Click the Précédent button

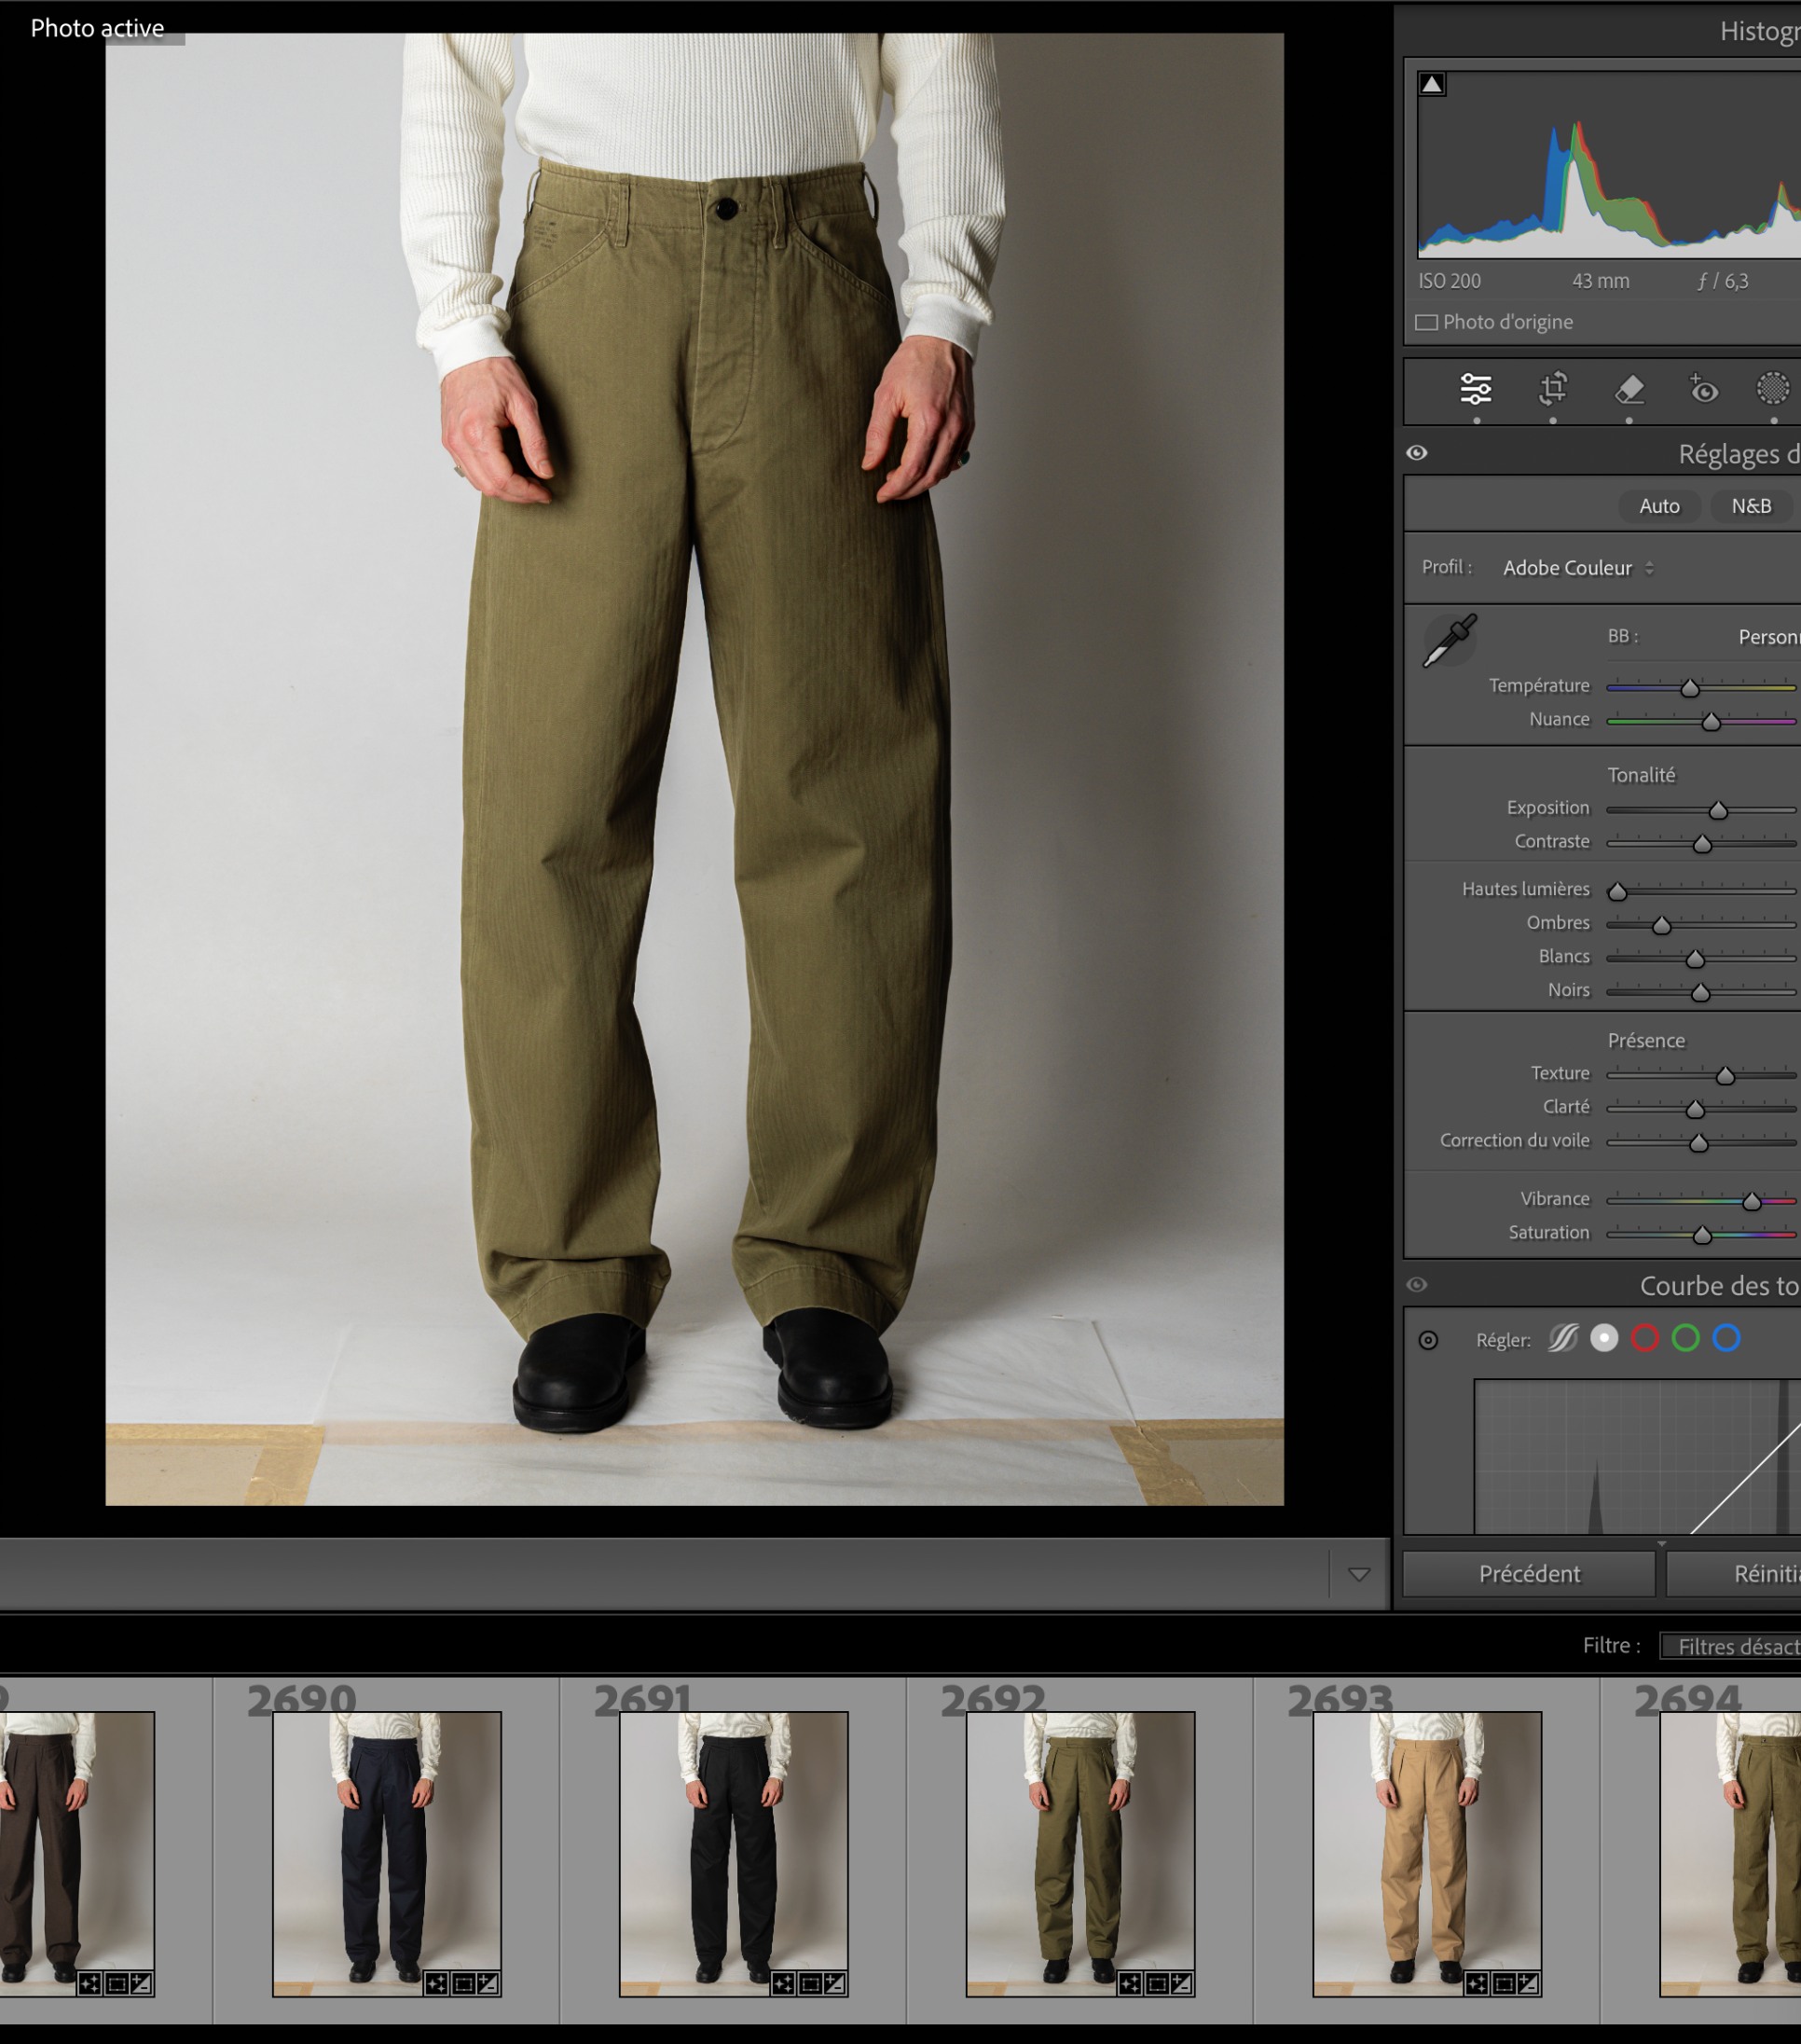tap(1528, 1574)
